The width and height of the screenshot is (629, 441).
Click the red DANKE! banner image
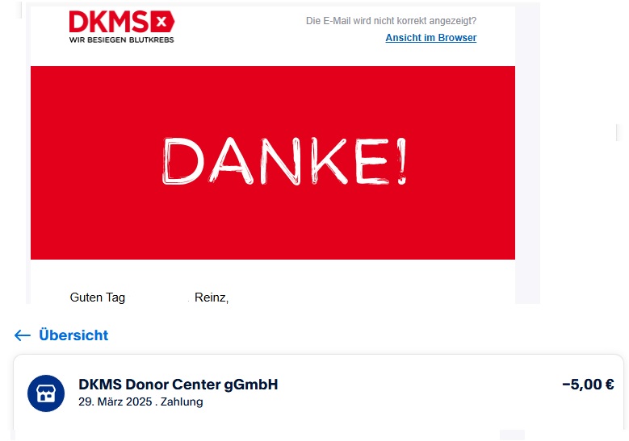273,163
